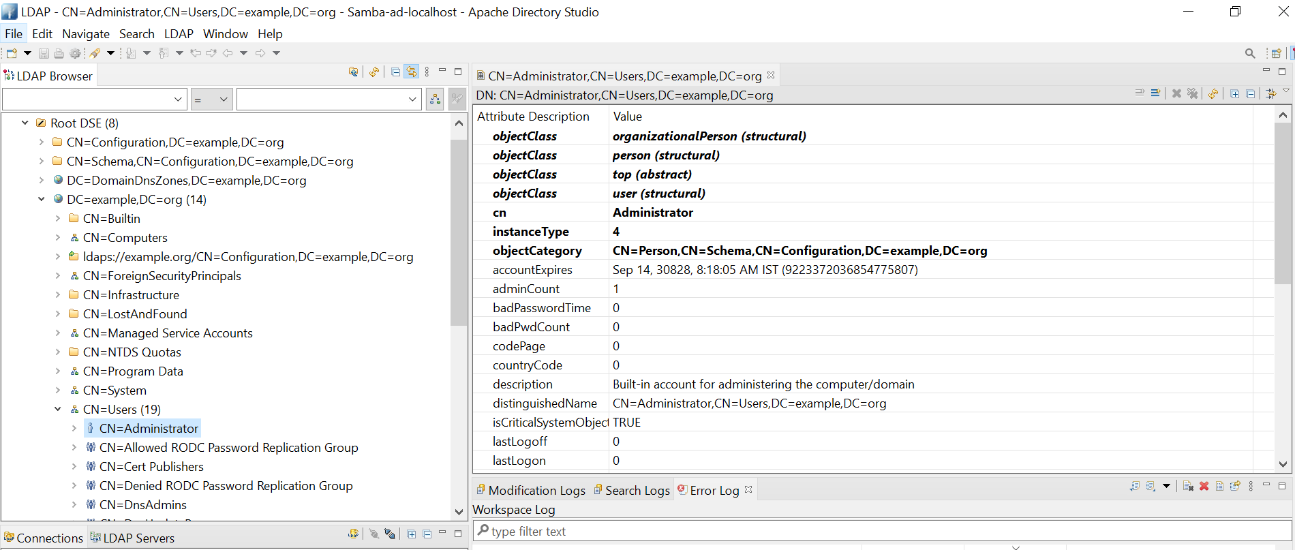Minimize the Error Log view panel

coord(1266,485)
